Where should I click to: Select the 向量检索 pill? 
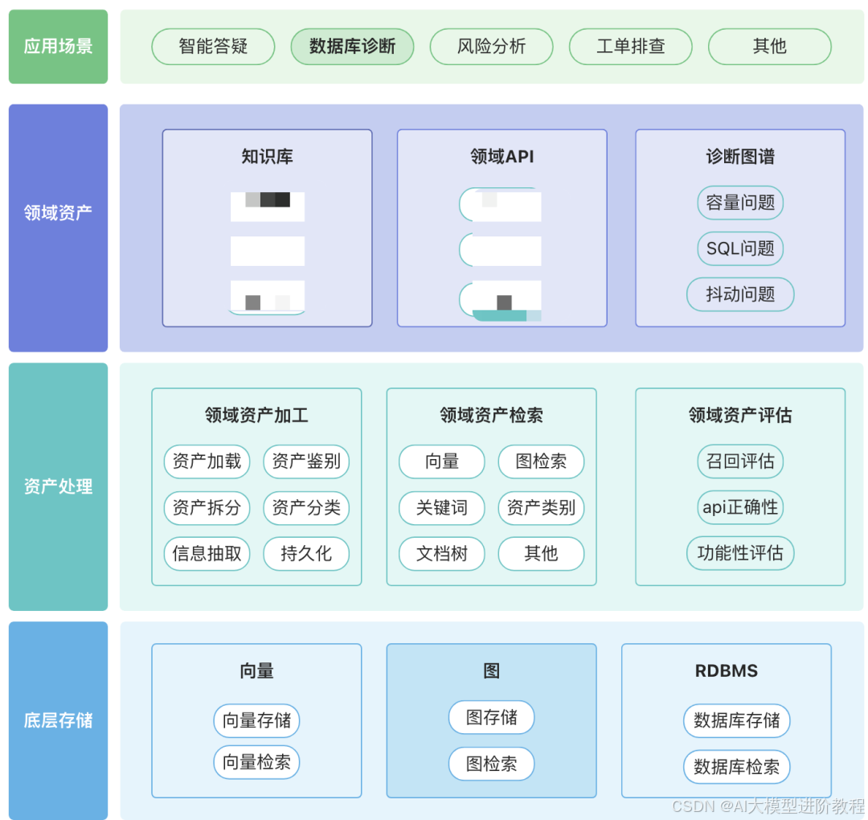pyautogui.click(x=256, y=762)
